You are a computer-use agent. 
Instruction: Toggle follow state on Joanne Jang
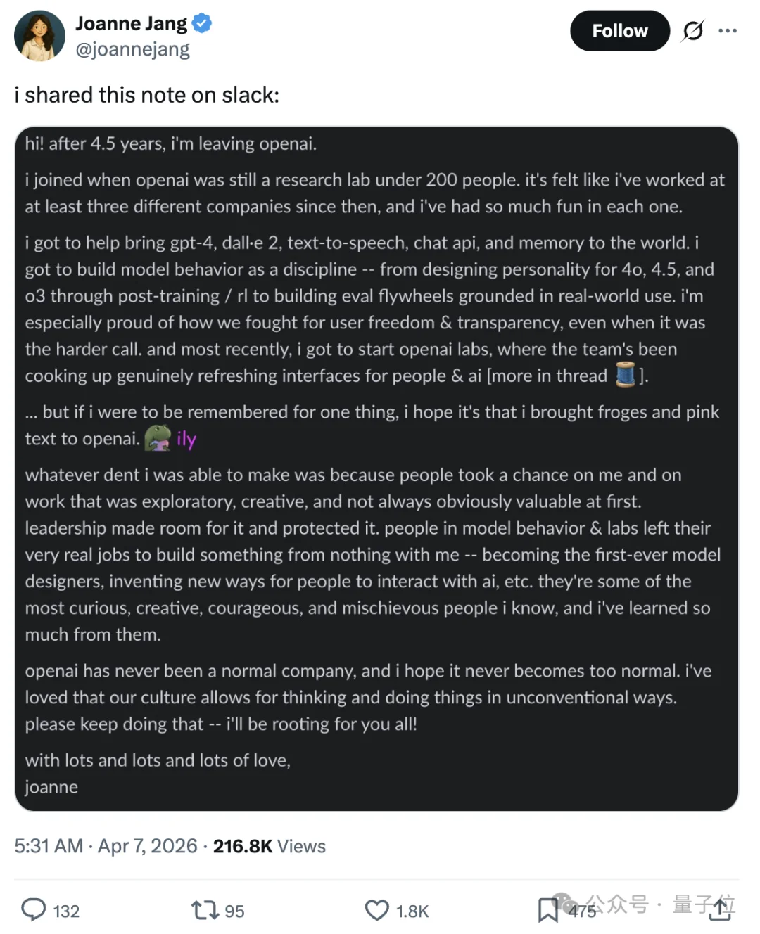(x=620, y=31)
